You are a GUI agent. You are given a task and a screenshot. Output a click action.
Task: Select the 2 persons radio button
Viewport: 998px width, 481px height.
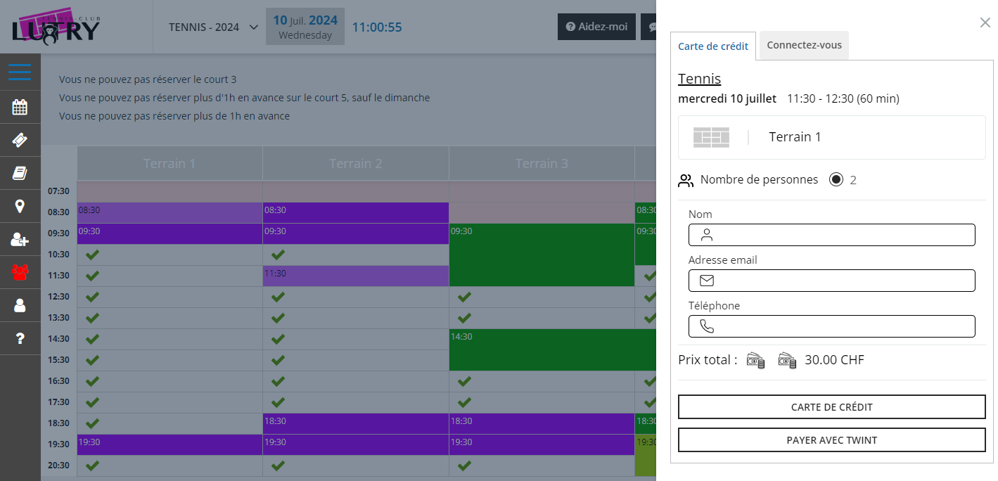836,180
